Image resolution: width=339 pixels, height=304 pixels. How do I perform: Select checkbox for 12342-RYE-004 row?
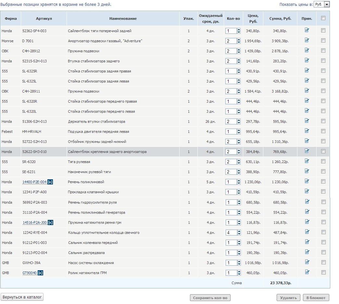tap(323, 232)
